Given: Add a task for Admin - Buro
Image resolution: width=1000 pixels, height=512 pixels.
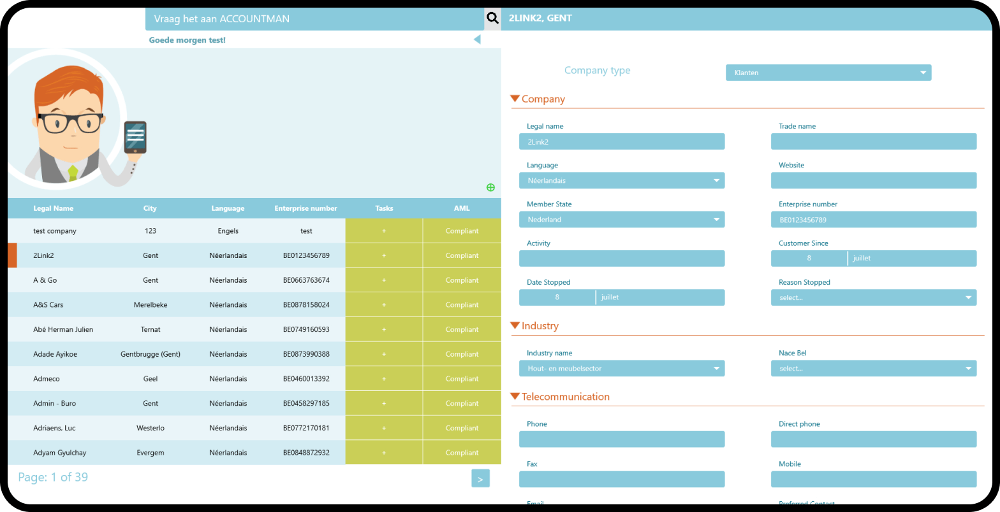Looking at the screenshot, I should tap(384, 403).
